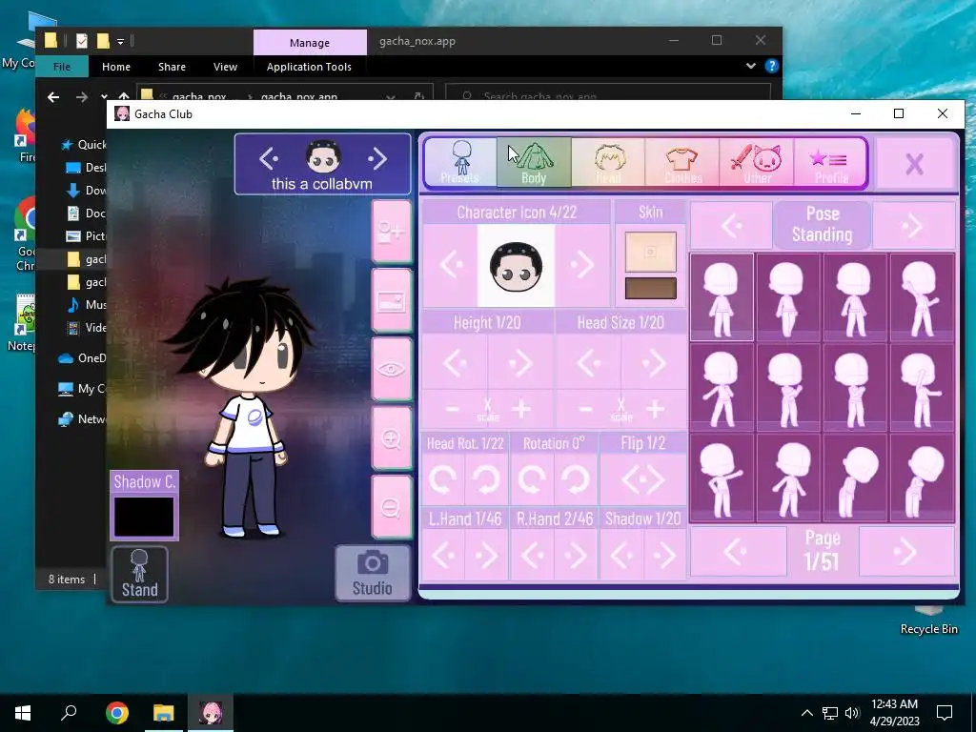Open the Home ribbon tab in Explorer
The image size is (976, 732).
click(x=115, y=67)
